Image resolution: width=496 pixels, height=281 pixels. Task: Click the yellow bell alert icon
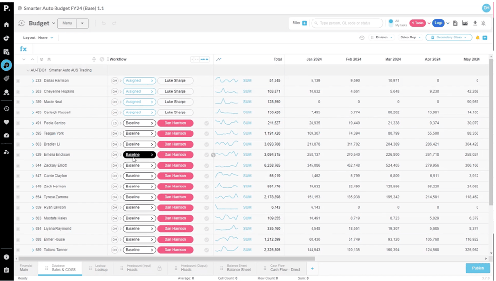pos(478,37)
